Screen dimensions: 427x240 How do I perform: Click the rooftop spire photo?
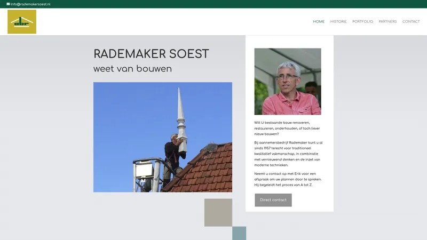point(163,137)
